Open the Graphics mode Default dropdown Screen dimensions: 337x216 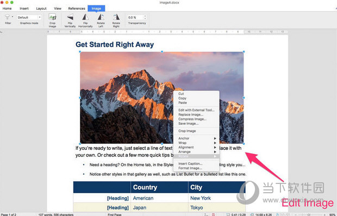[29, 17]
